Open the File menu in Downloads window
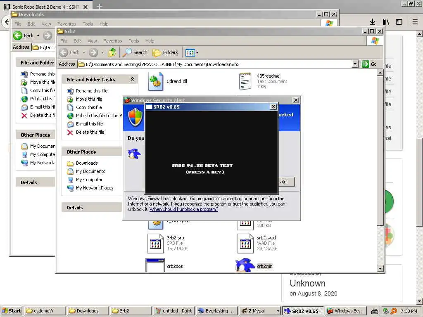The width and height of the screenshot is (423, 317). (18, 24)
